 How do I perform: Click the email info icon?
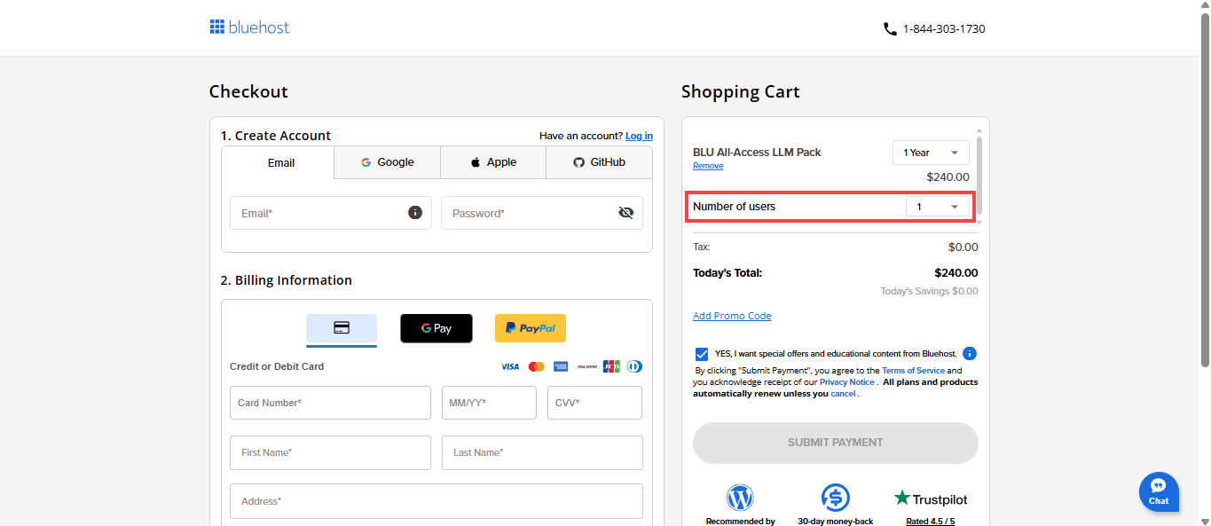(414, 213)
